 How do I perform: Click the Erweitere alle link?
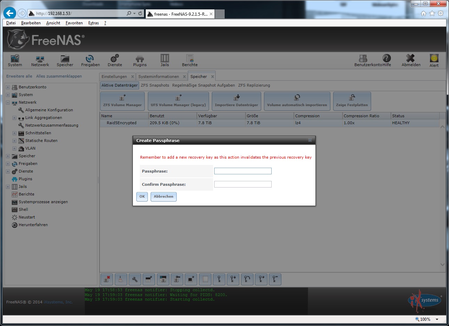[19, 76]
